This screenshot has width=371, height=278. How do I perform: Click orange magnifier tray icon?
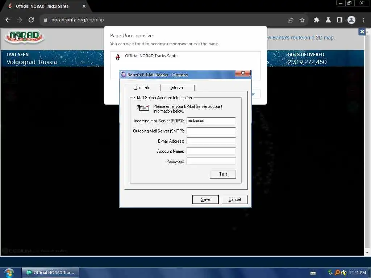[337, 273]
